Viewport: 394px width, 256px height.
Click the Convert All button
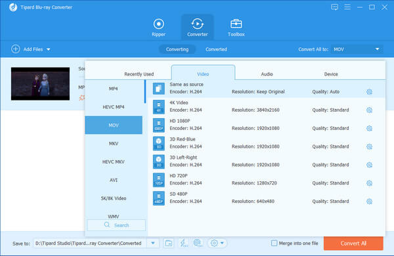(353, 243)
